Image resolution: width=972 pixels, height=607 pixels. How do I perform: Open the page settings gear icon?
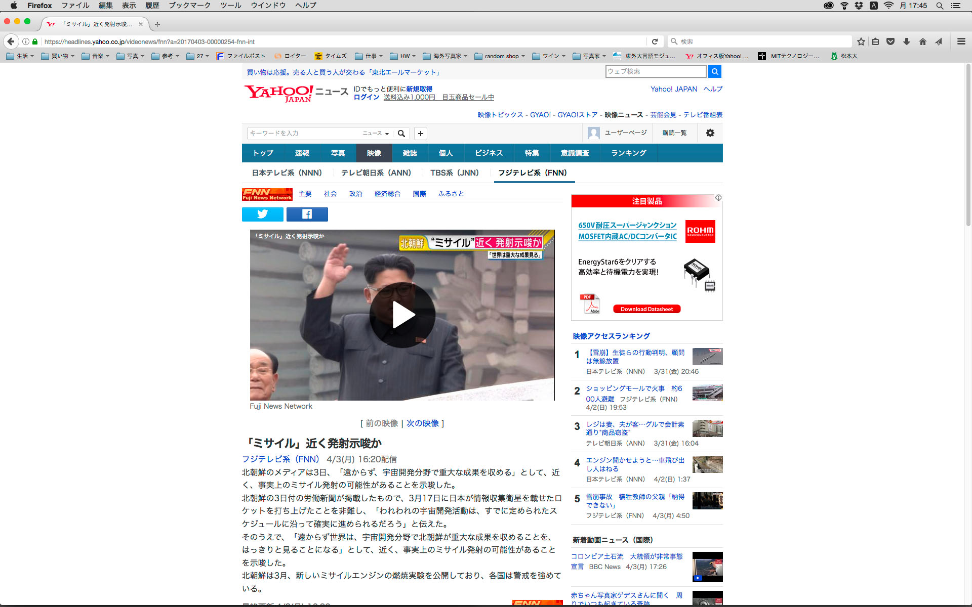click(x=710, y=133)
